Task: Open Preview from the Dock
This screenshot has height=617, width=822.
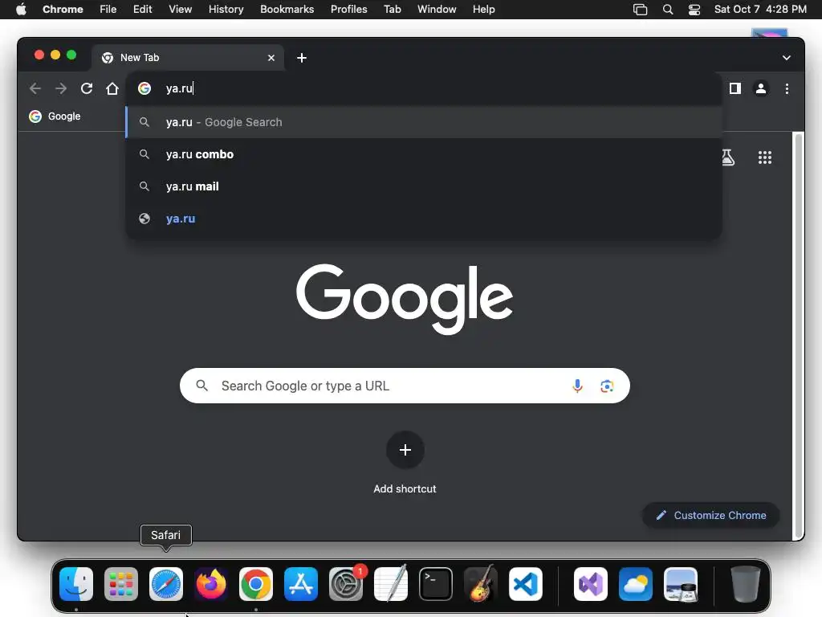Action: click(x=681, y=584)
